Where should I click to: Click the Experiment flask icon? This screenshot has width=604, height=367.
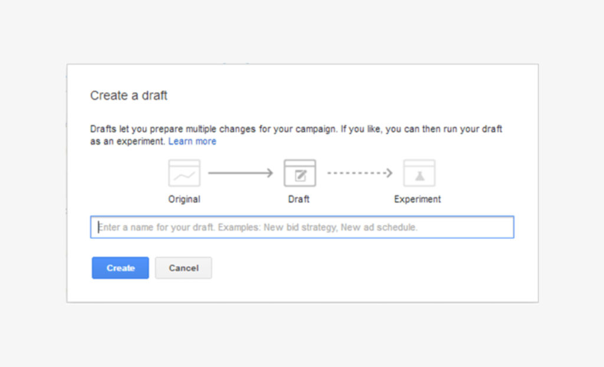(x=419, y=173)
